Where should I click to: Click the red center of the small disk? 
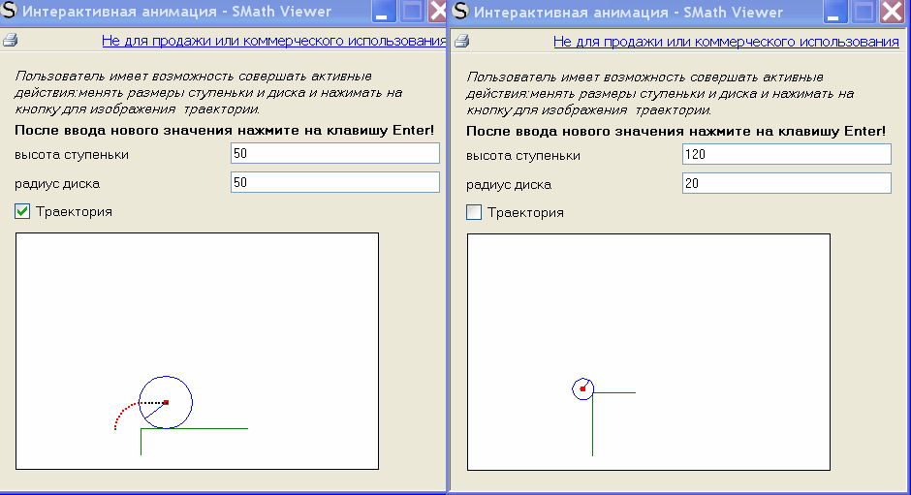point(582,388)
